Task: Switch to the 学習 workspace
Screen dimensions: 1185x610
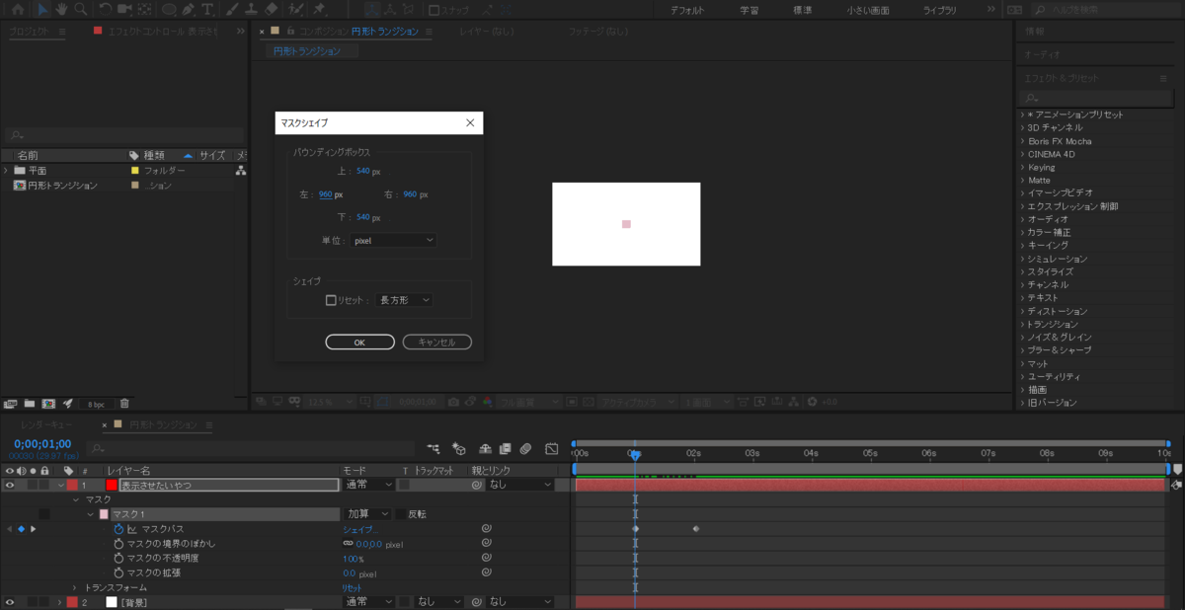Action: 750,10
